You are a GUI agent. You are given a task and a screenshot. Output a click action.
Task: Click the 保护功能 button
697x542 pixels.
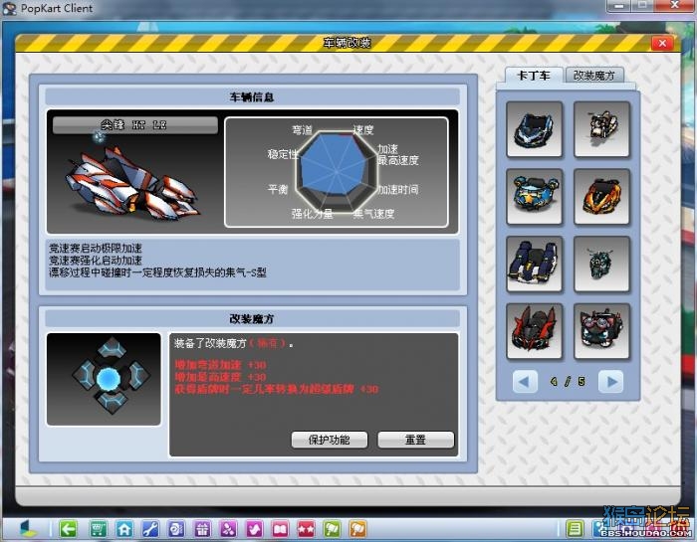[x=330, y=440]
